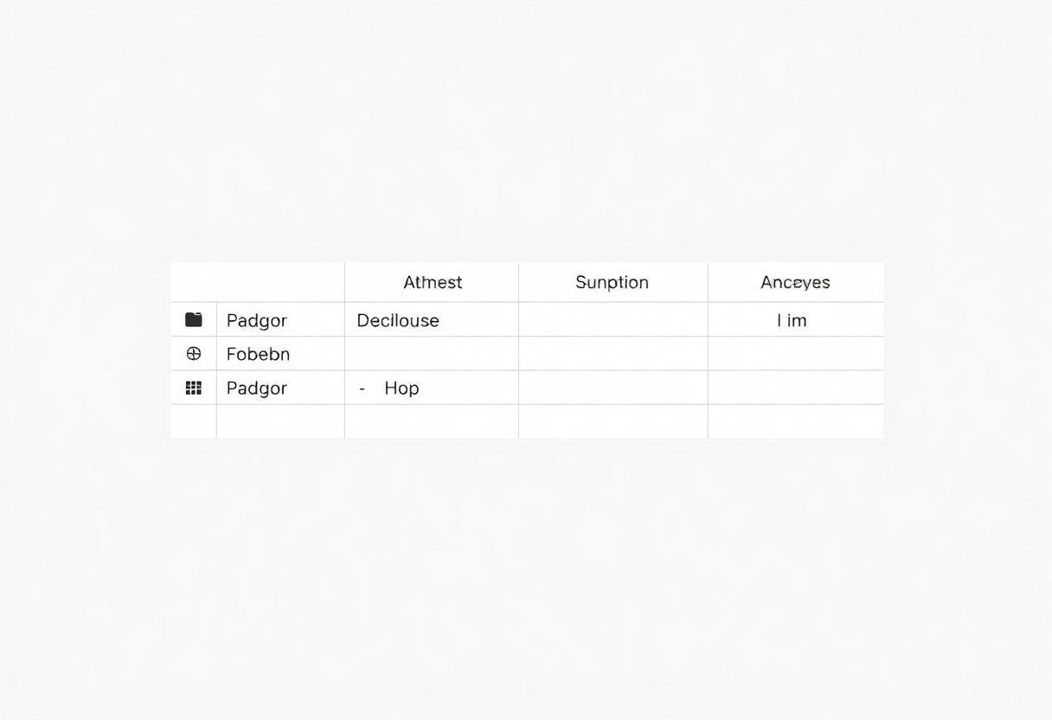Click the blank Anceyes cell in the Hop row
Viewport: 1052px width, 720px height.
(795, 388)
